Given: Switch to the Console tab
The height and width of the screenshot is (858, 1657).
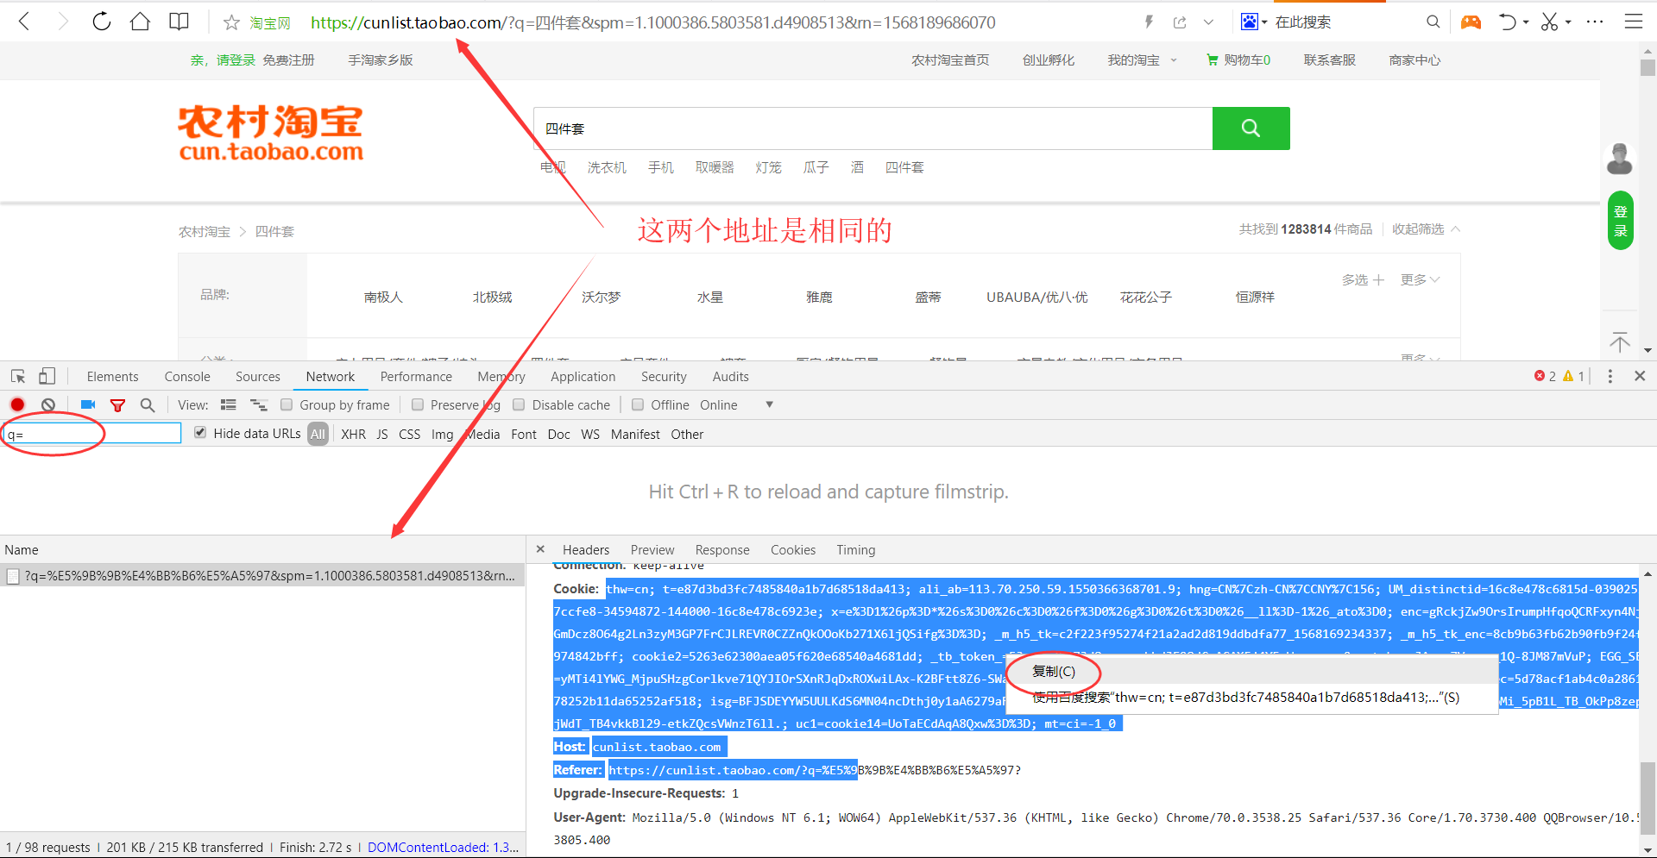Looking at the screenshot, I should (187, 377).
